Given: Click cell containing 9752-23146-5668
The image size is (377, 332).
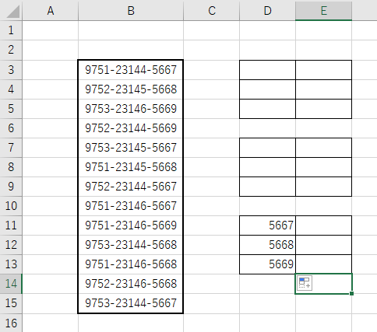Looking at the screenshot, I should point(131,284).
